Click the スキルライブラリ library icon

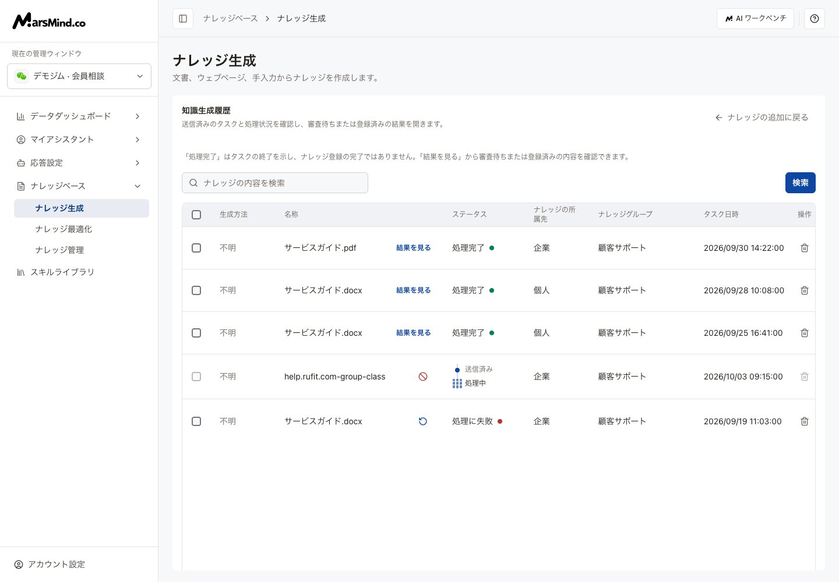[x=21, y=272]
